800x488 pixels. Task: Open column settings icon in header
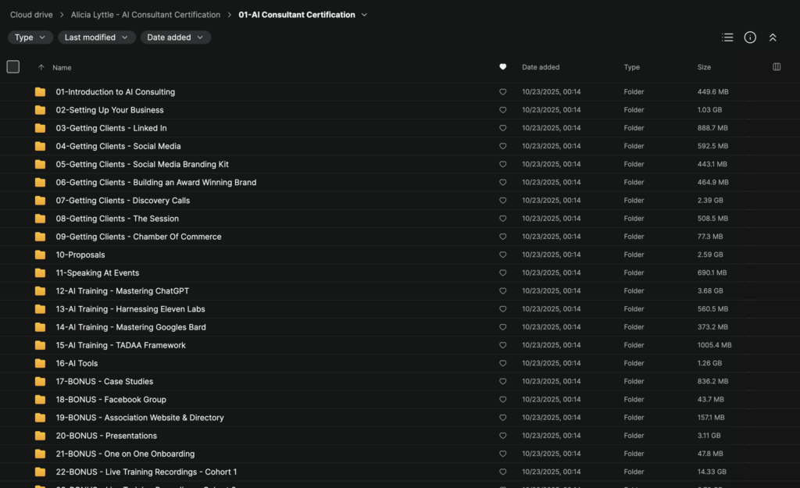tap(777, 67)
